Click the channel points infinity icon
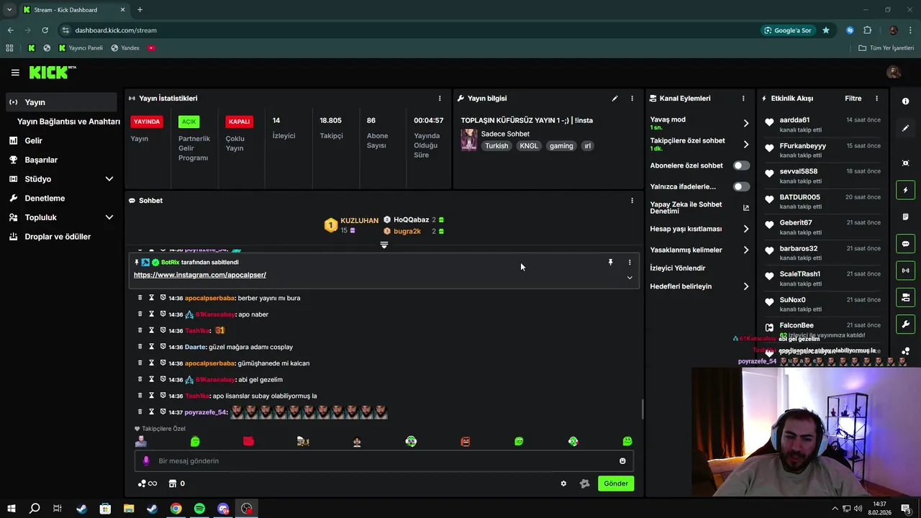This screenshot has width=921, height=518. tap(148, 483)
